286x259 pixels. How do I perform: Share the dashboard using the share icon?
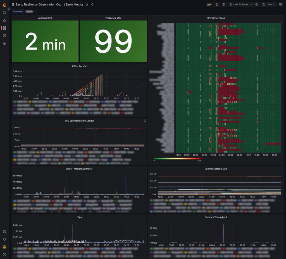[x=92, y=4]
